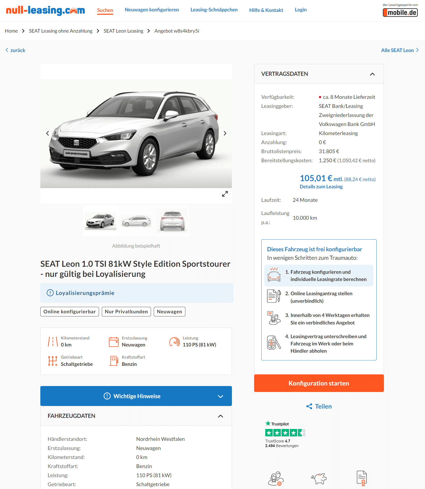This screenshot has height=489, width=425.
Task: Click the Laufzeit value 24 Monate
Action: [x=305, y=200]
